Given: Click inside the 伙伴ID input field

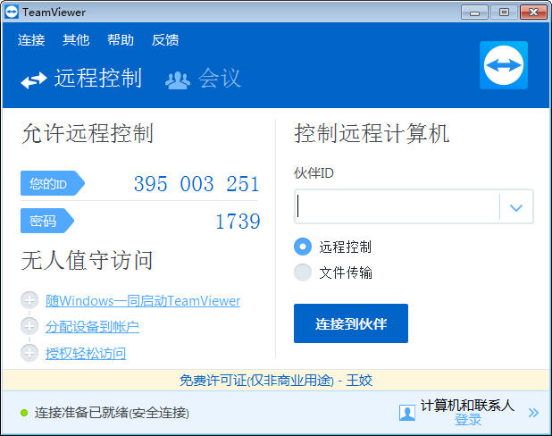Looking at the screenshot, I should point(397,207).
